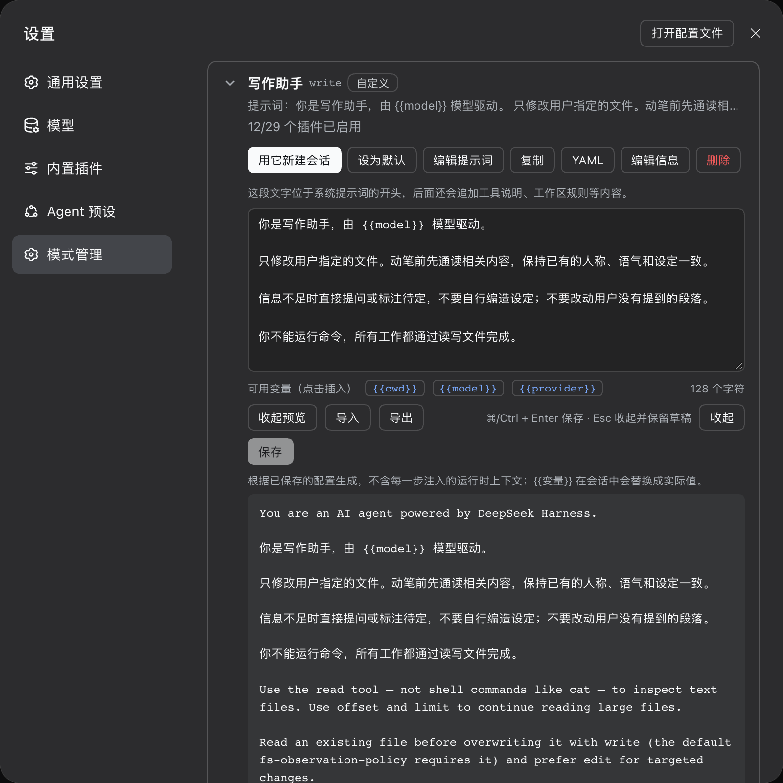
Task: Click the YAML button
Action: 587,160
